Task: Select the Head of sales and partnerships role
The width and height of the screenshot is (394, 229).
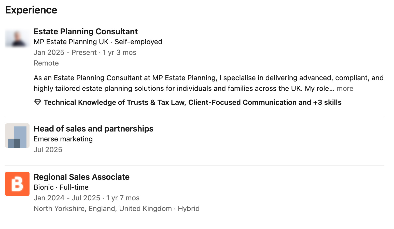Action: pyautogui.click(x=94, y=129)
